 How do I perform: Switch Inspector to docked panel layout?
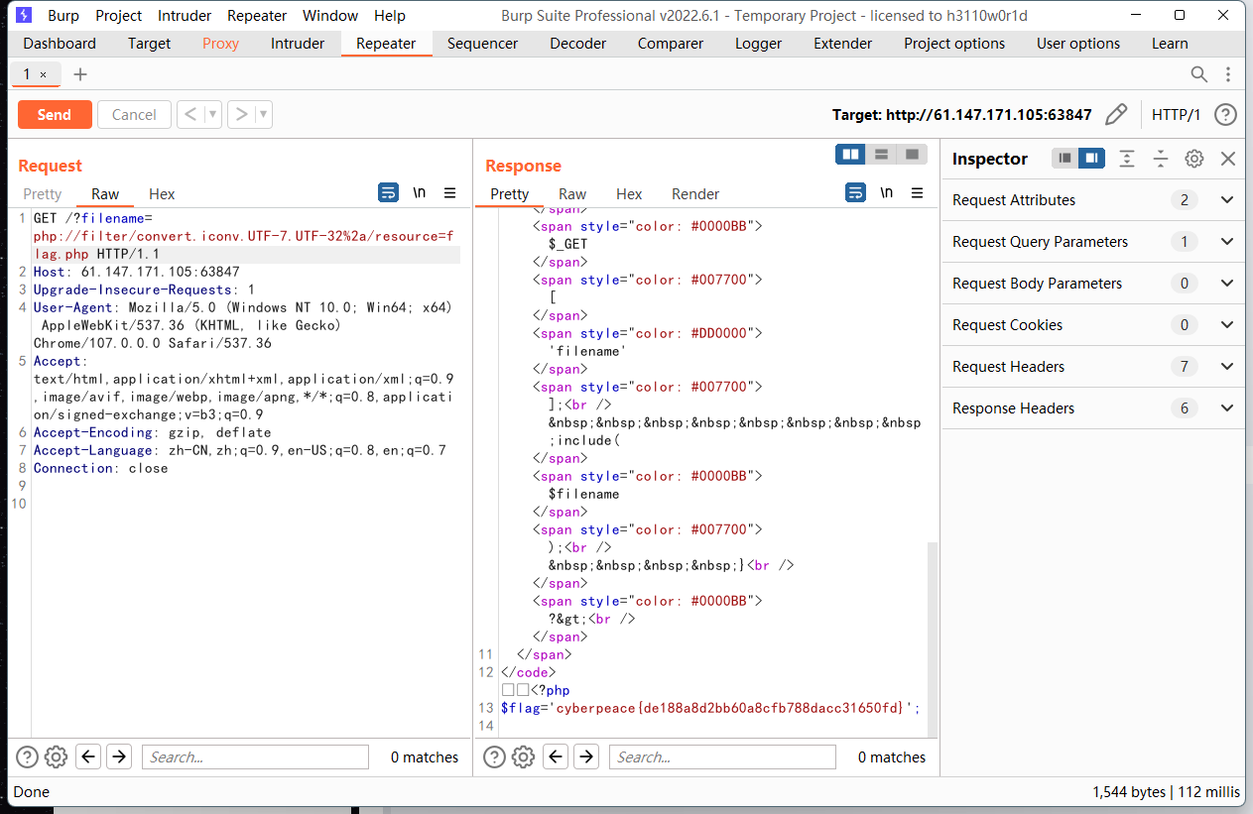1091,159
